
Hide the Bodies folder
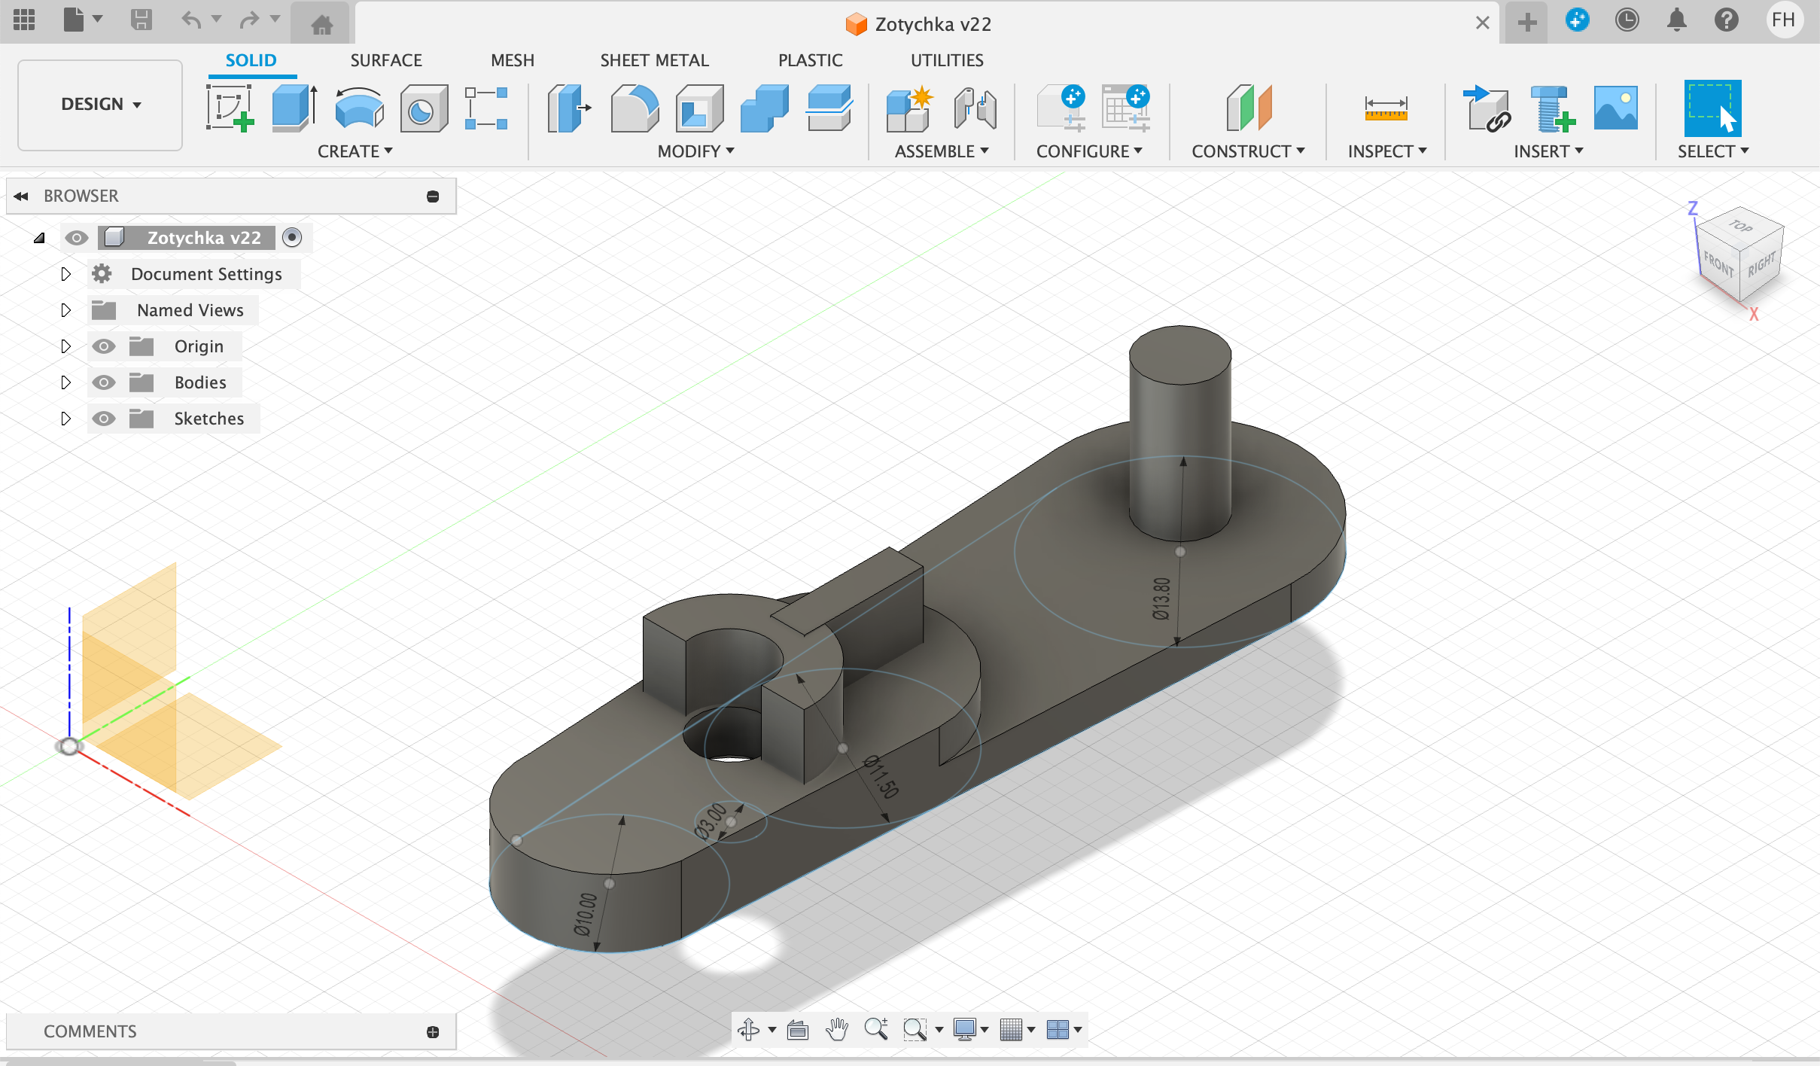tap(104, 382)
